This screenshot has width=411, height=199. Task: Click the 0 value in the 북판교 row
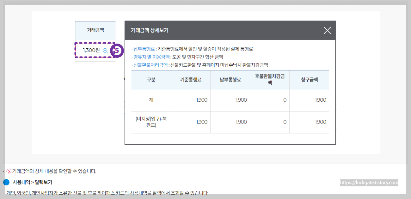(x=285, y=122)
